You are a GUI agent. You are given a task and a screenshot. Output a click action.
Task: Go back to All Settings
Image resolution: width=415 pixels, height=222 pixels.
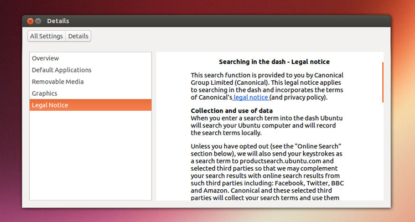[46, 36]
